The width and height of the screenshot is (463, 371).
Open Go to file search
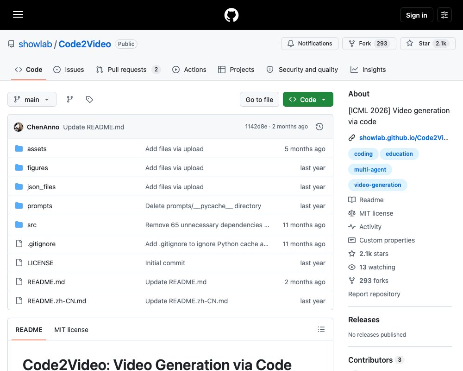[259, 100]
